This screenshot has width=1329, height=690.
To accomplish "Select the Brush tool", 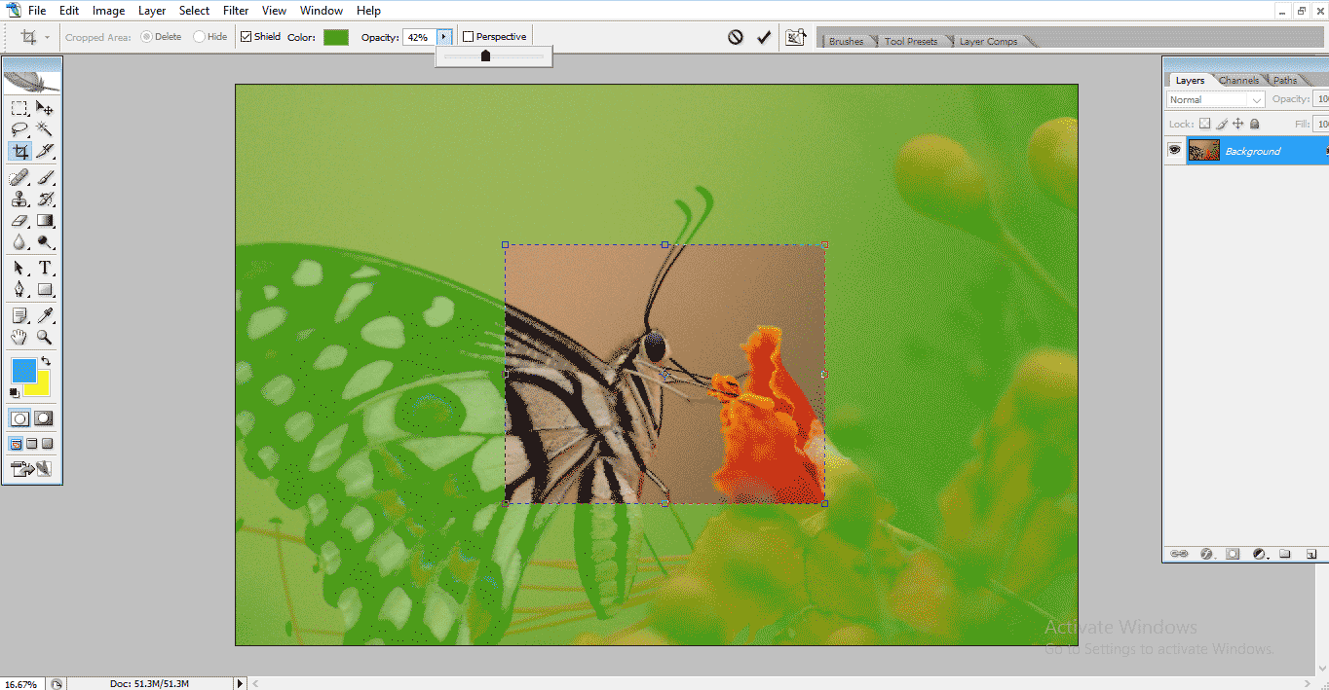I will tap(45, 178).
